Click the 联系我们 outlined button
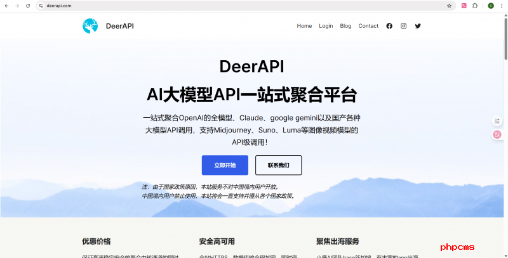This screenshot has width=508, height=258. click(x=278, y=165)
